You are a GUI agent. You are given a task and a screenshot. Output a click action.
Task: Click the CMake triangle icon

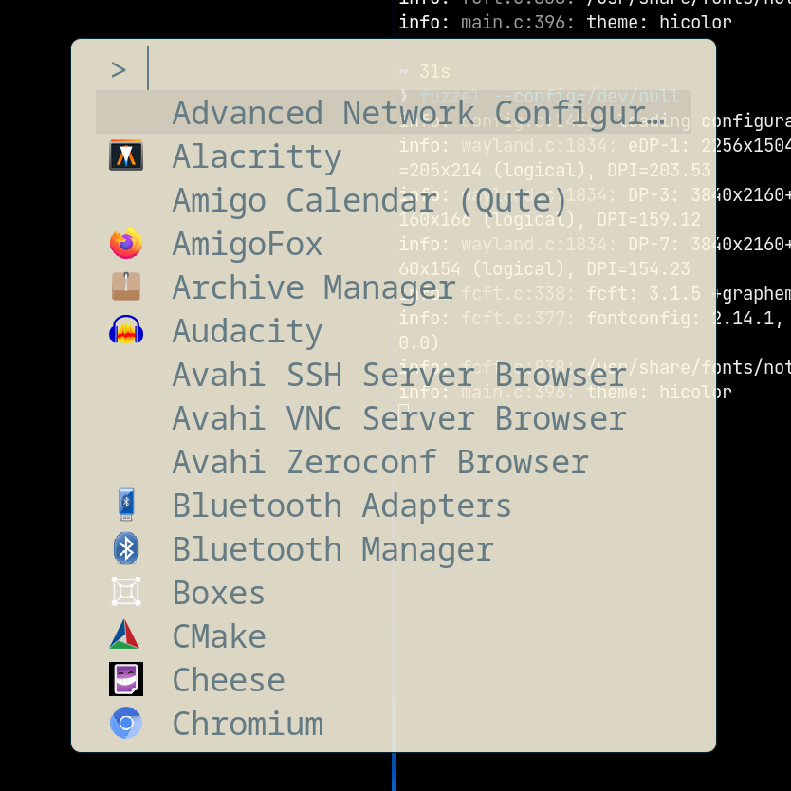click(126, 635)
